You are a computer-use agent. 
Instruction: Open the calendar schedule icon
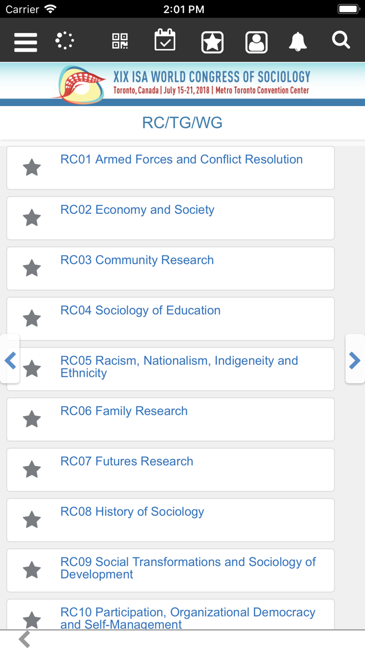point(165,41)
